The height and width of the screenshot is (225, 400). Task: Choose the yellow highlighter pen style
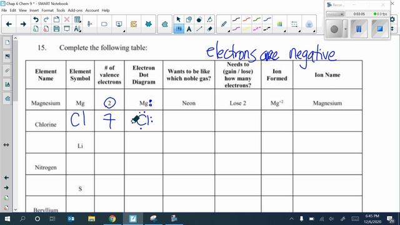pos(246,29)
